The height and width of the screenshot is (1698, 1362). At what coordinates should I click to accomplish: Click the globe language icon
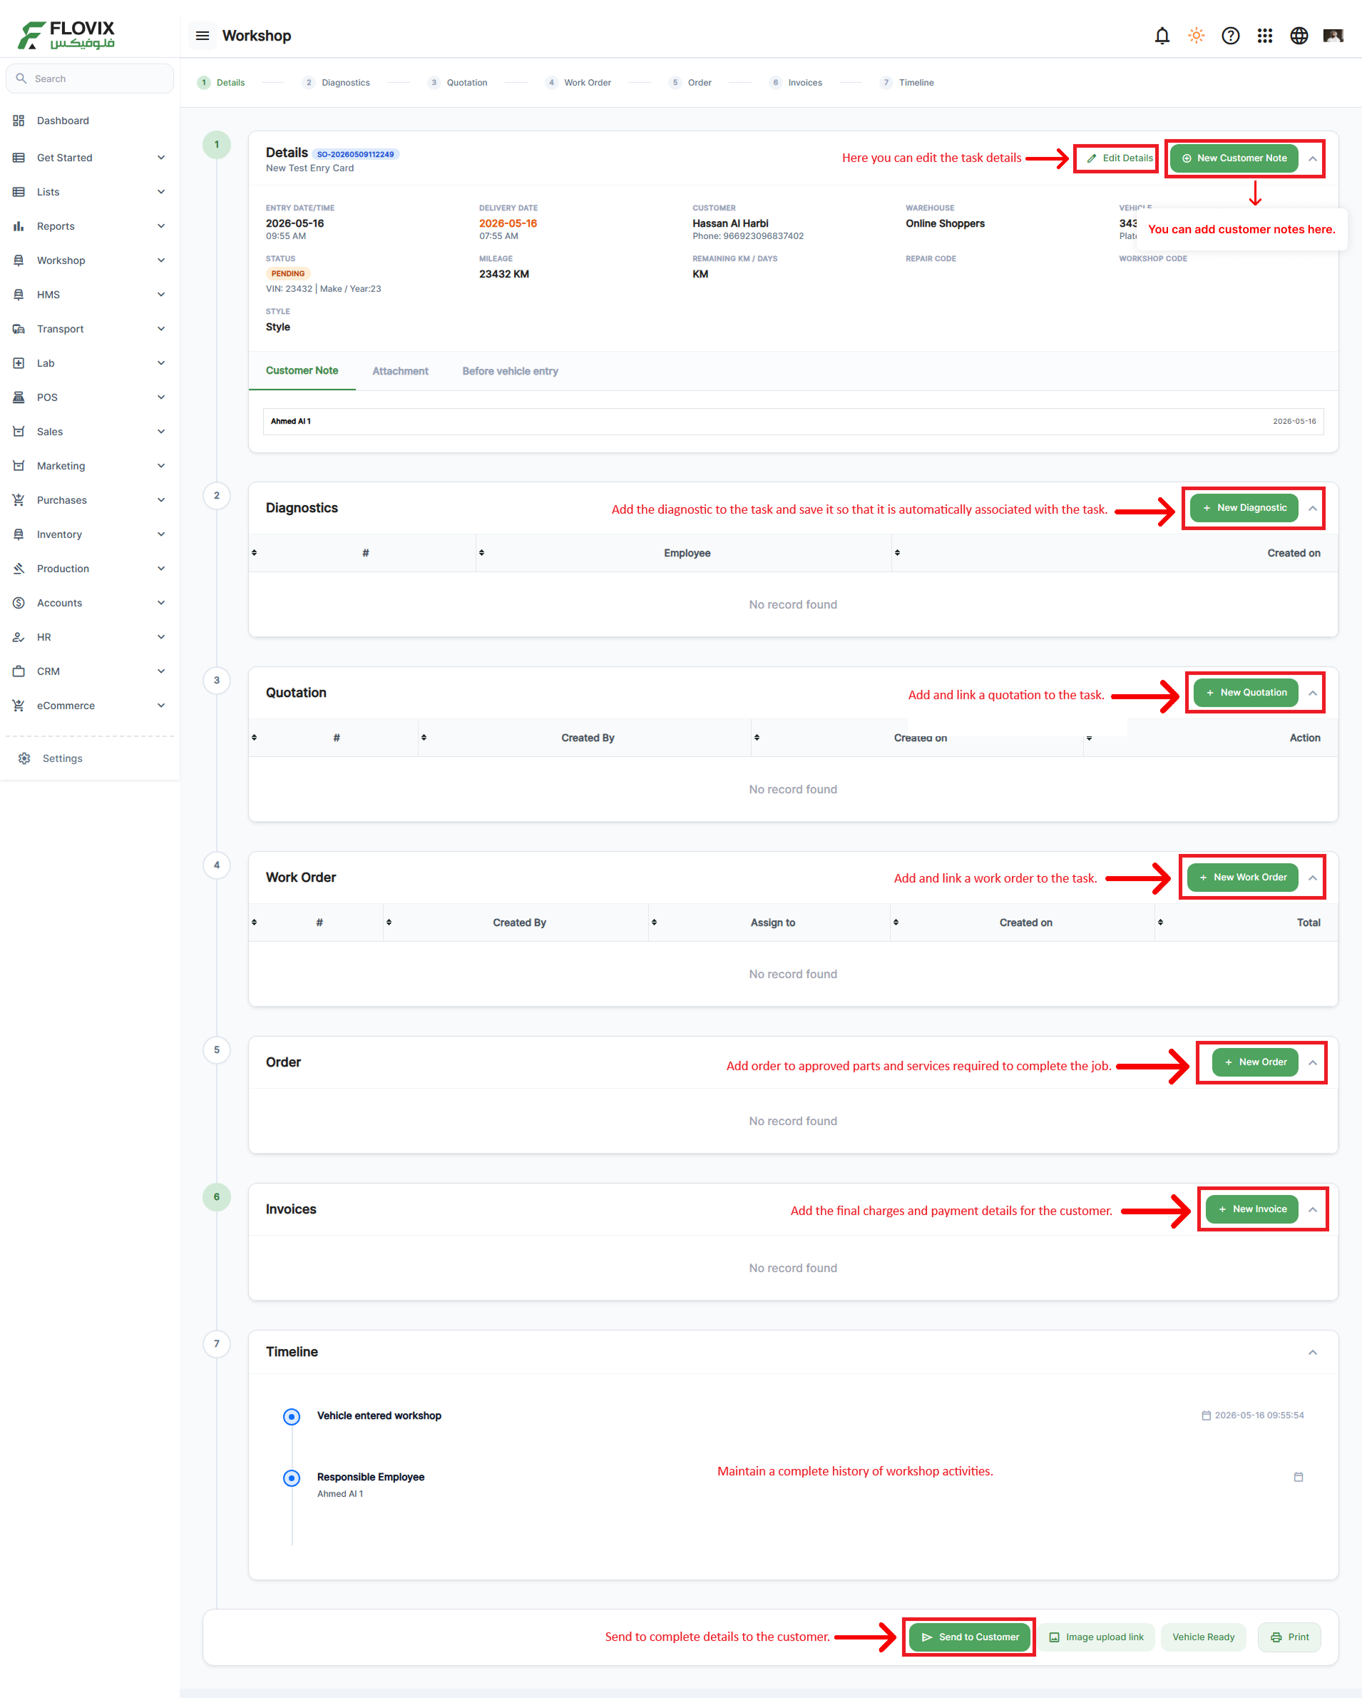point(1299,36)
